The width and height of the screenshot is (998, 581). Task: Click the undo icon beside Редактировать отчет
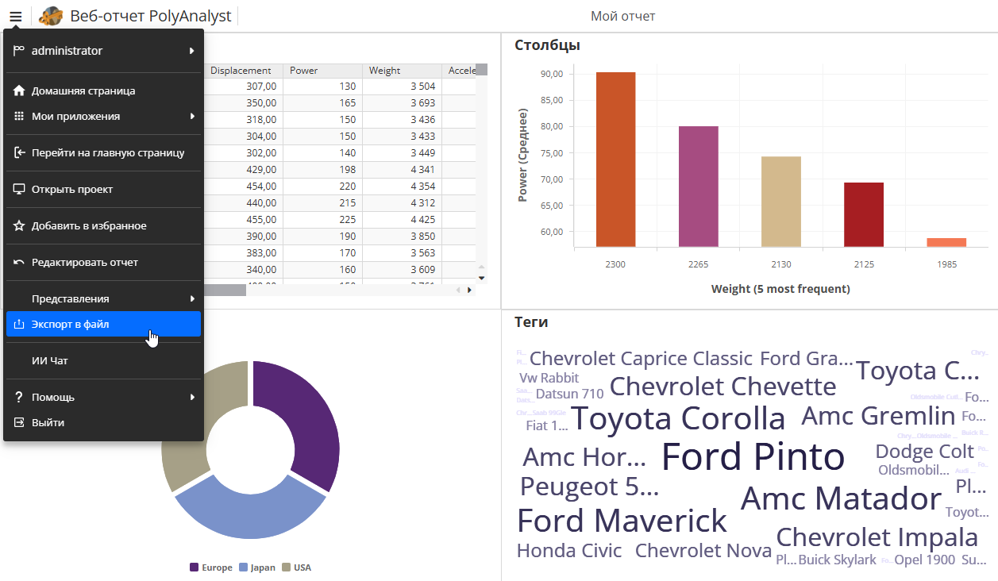click(x=19, y=262)
